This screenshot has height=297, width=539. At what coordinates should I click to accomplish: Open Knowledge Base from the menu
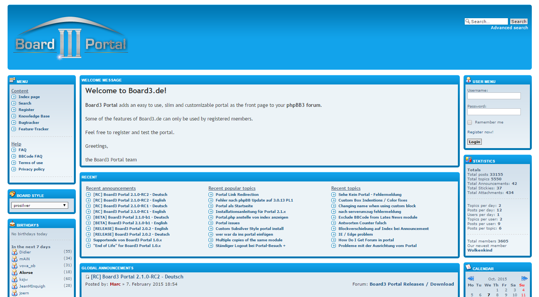[34, 116]
